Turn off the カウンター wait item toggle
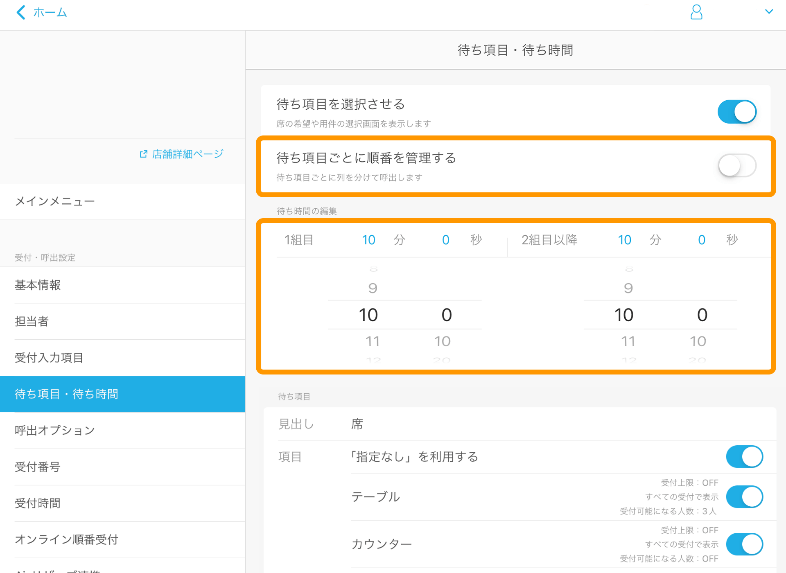This screenshot has width=786, height=573. [744, 544]
